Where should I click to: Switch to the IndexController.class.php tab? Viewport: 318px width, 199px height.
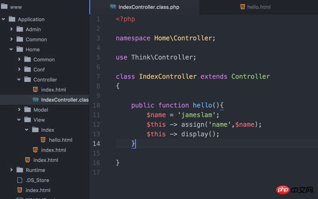click(145, 7)
